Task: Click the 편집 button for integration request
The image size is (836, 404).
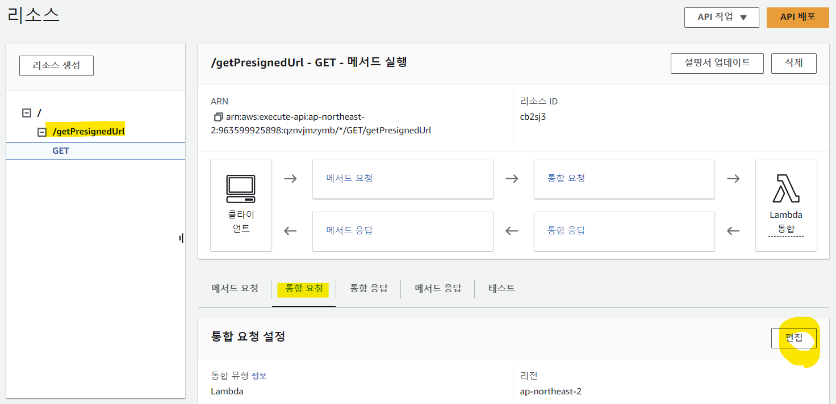Action: [793, 338]
